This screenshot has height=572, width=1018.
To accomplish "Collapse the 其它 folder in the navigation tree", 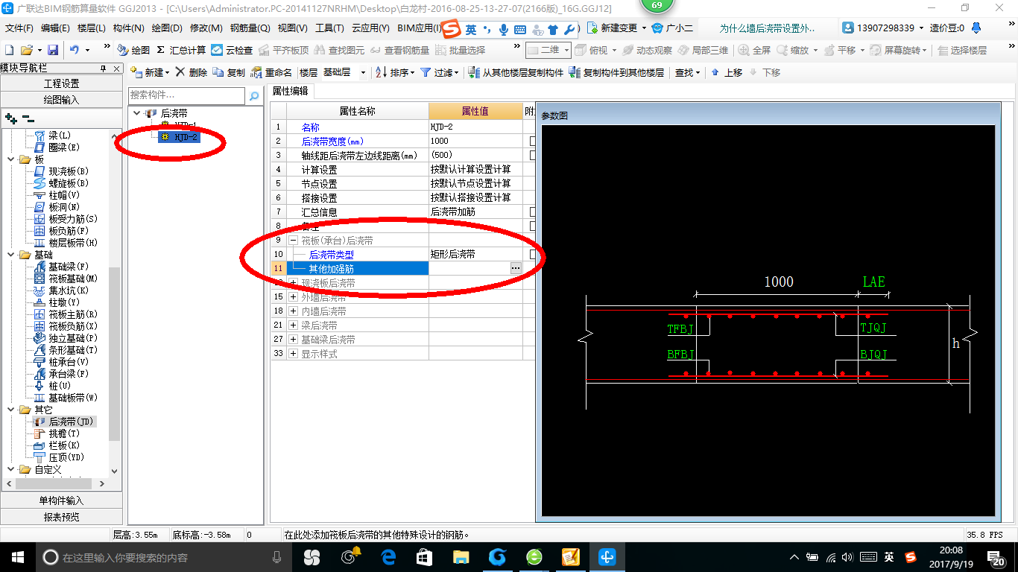I will (10, 410).
